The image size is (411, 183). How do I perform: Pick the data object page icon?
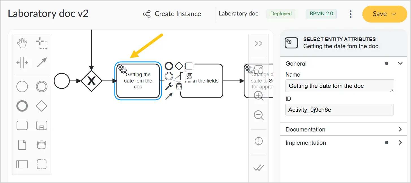22,145
